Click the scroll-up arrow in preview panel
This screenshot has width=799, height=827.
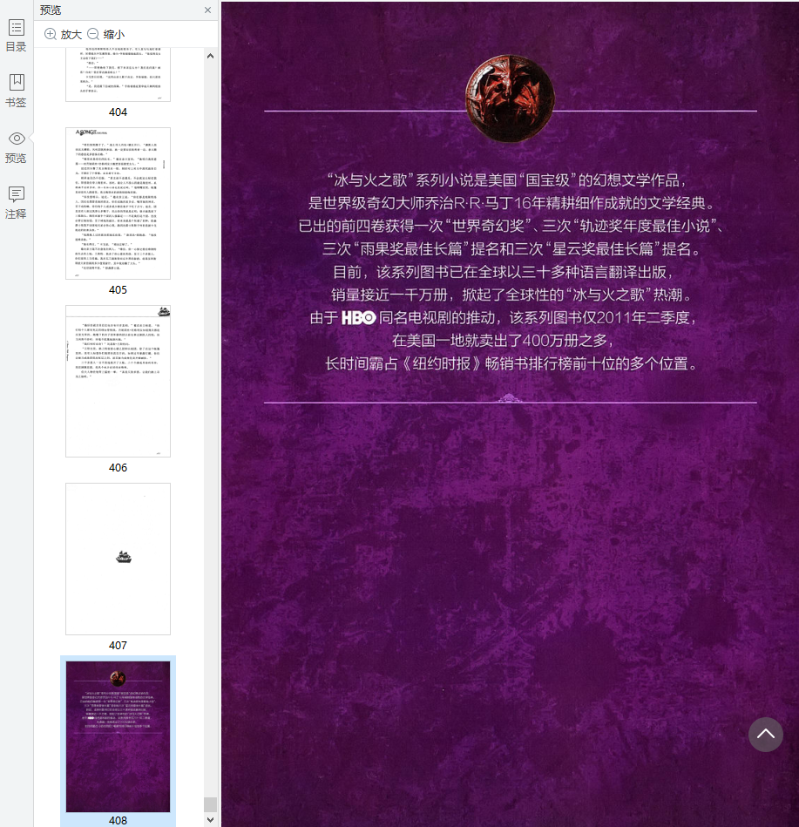tap(211, 56)
